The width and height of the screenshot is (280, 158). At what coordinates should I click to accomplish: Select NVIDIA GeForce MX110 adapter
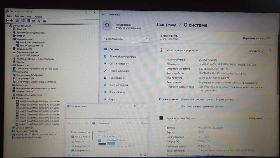pyautogui.click(x=31, y=46)
